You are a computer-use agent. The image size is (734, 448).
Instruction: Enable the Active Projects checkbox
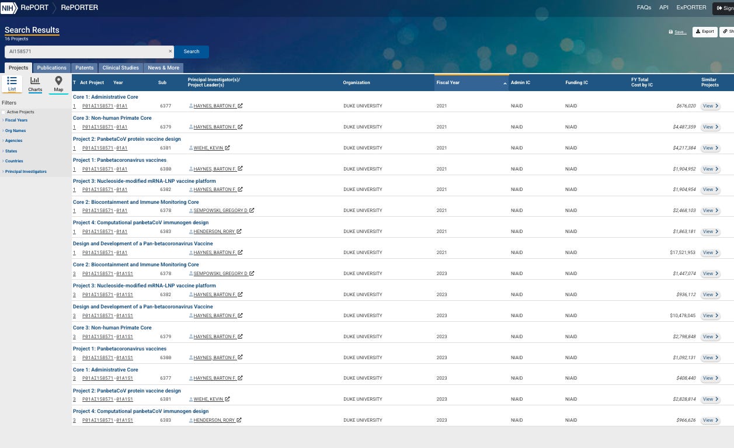(4, 112)
